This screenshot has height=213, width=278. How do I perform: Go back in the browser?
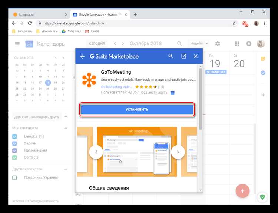14,23
